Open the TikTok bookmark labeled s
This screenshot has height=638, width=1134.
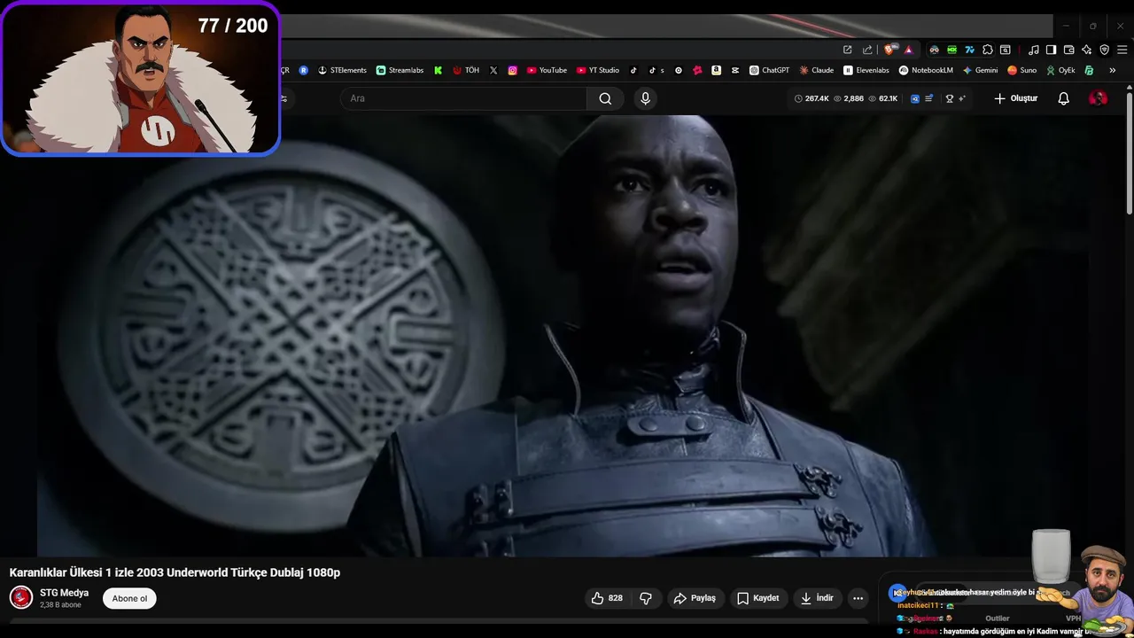tap(656, 70)
